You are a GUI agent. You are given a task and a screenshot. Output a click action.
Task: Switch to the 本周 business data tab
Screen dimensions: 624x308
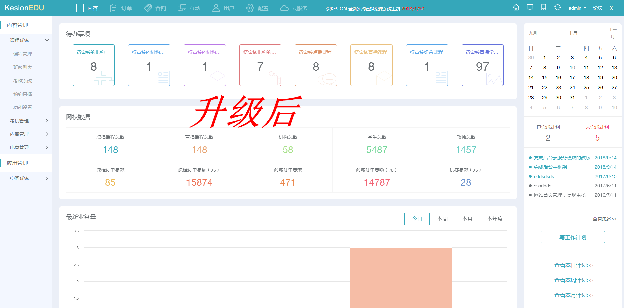pyautogui.click(x=442, y=219)
